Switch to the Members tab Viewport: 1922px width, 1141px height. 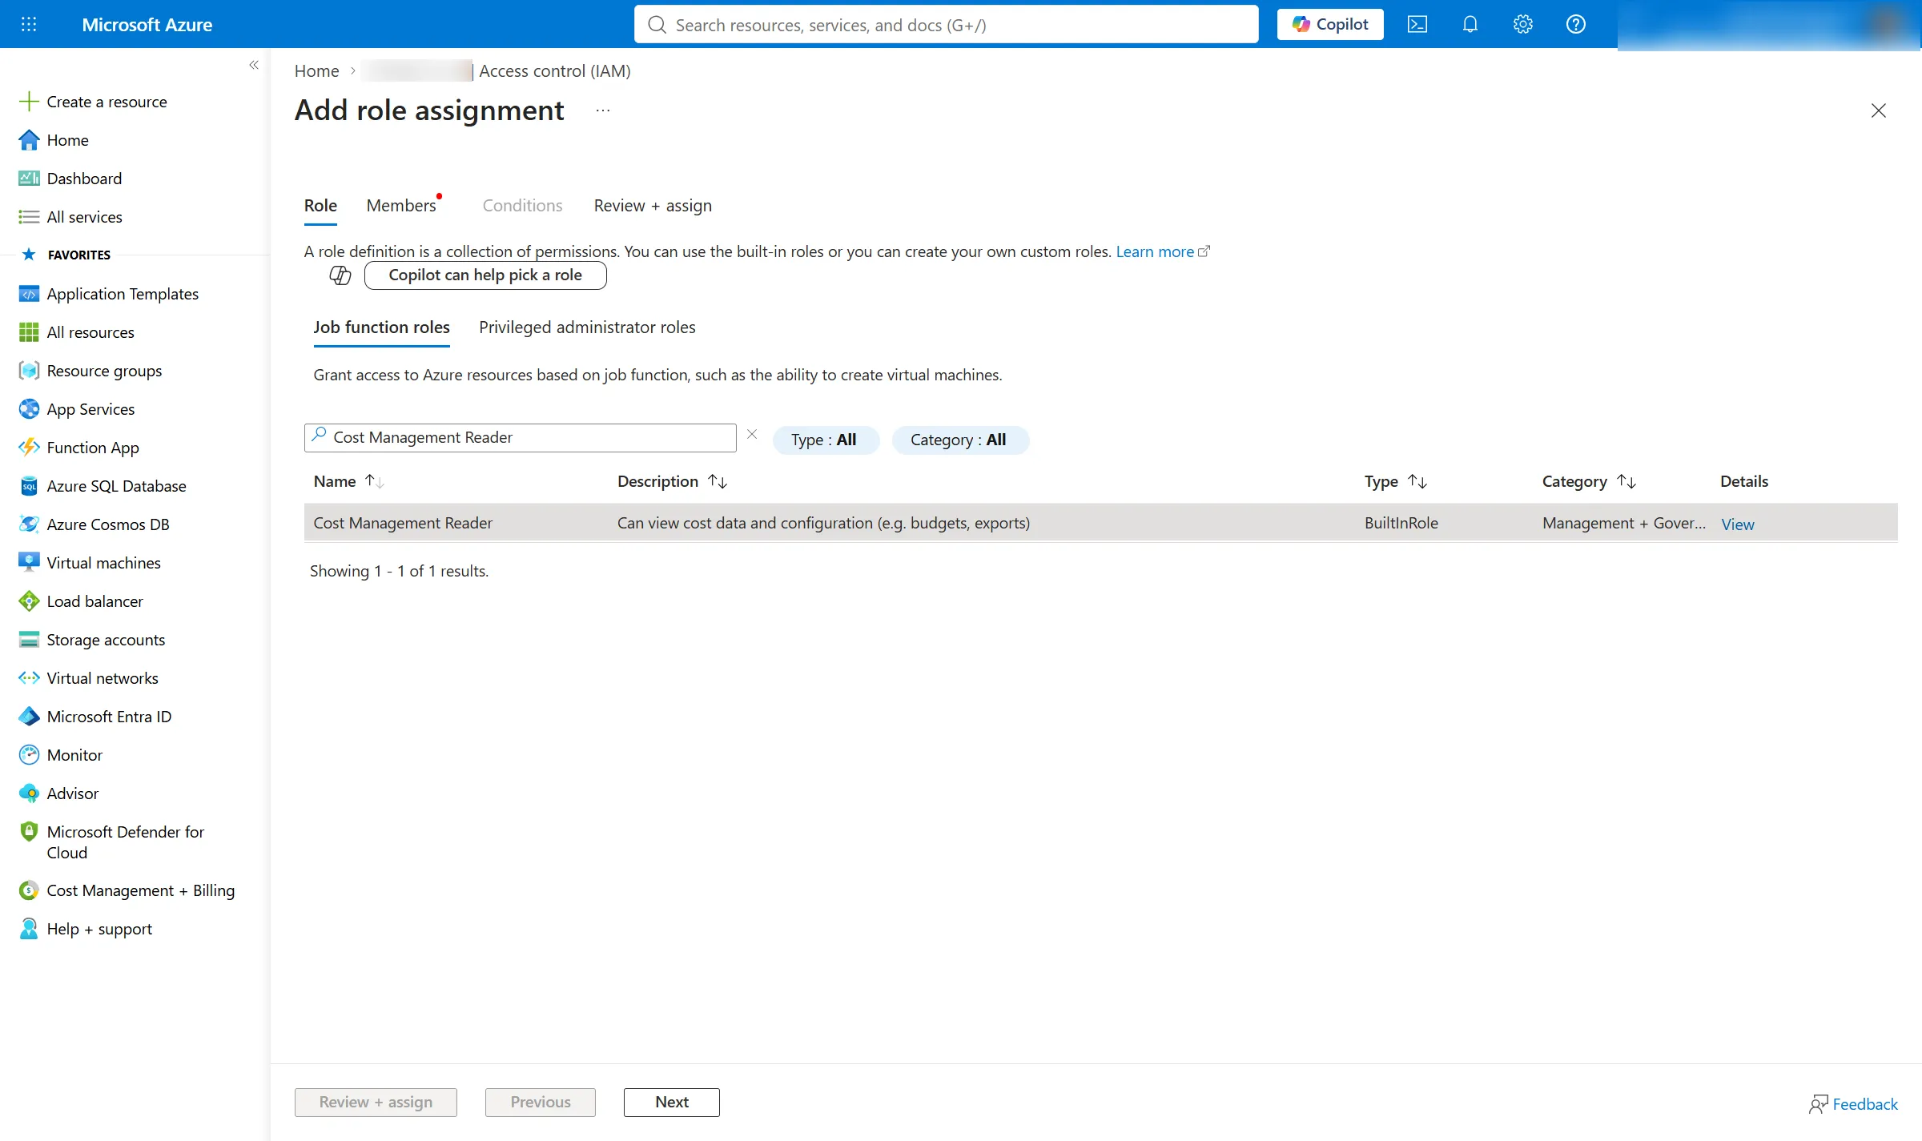401,206
